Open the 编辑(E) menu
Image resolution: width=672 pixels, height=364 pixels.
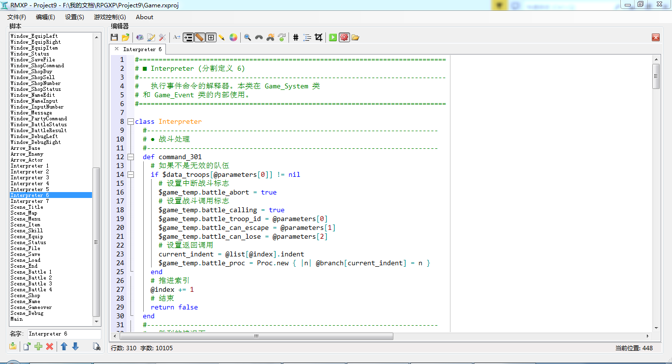[x=45, y=17]
